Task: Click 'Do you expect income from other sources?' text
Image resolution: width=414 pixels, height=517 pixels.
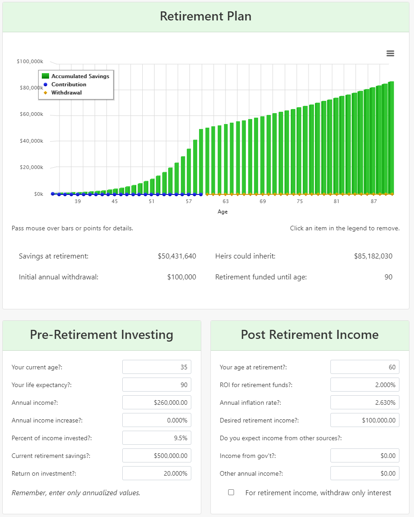Action: [x=281, y=438]
